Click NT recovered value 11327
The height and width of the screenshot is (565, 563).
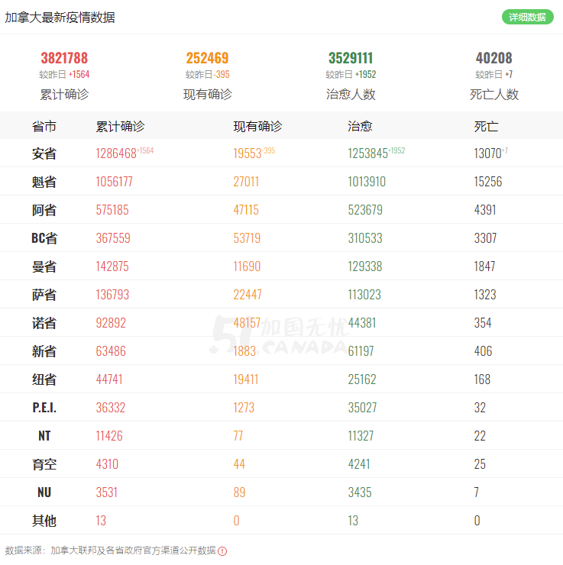point(361,436)
